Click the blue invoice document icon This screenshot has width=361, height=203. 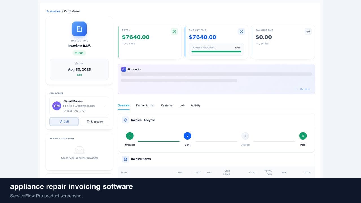pyautogui.click(x=79, y=29)
